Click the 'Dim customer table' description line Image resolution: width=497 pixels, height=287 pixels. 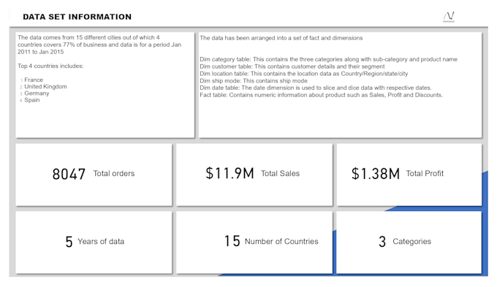292,66
